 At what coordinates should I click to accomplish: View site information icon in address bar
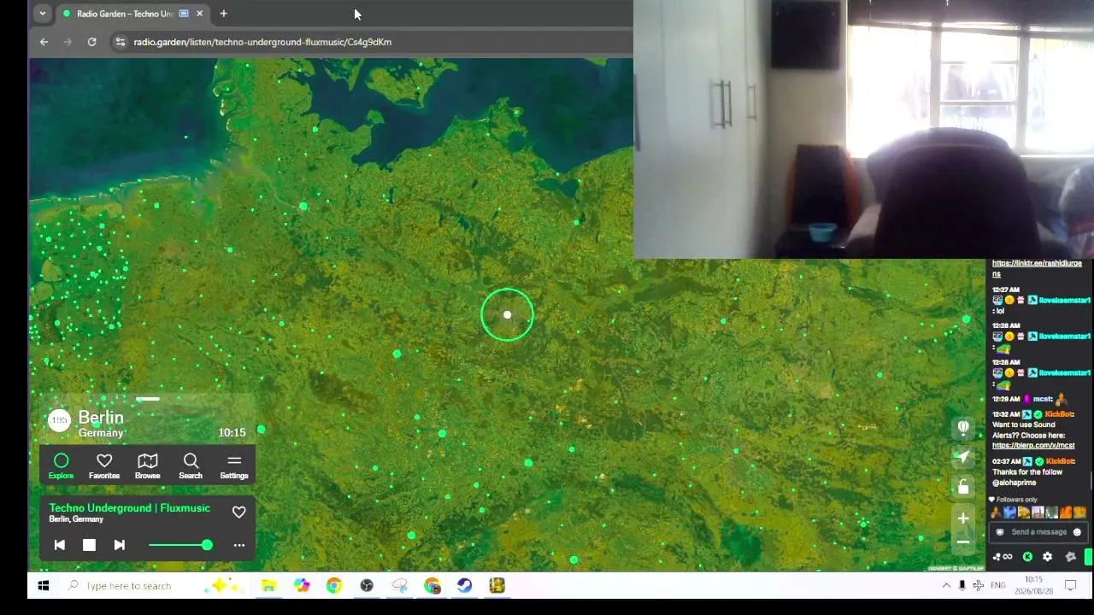(x=120, y=42)
